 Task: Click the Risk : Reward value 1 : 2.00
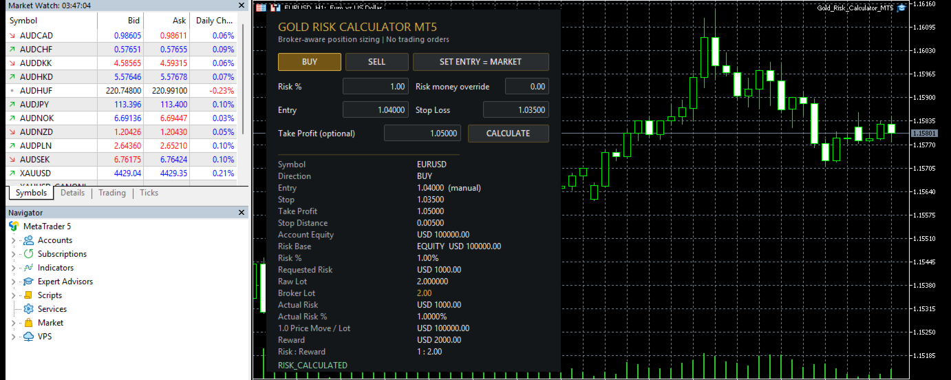pos(430,352)
